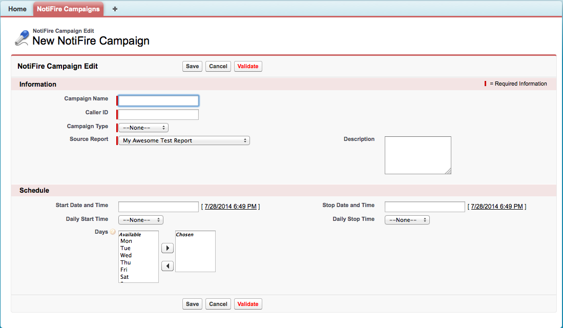Image resolution: width=563 pixels, height=328 pixels.
Task: Focus the Campaign Name input field
Action: click(x=158, y=100)
